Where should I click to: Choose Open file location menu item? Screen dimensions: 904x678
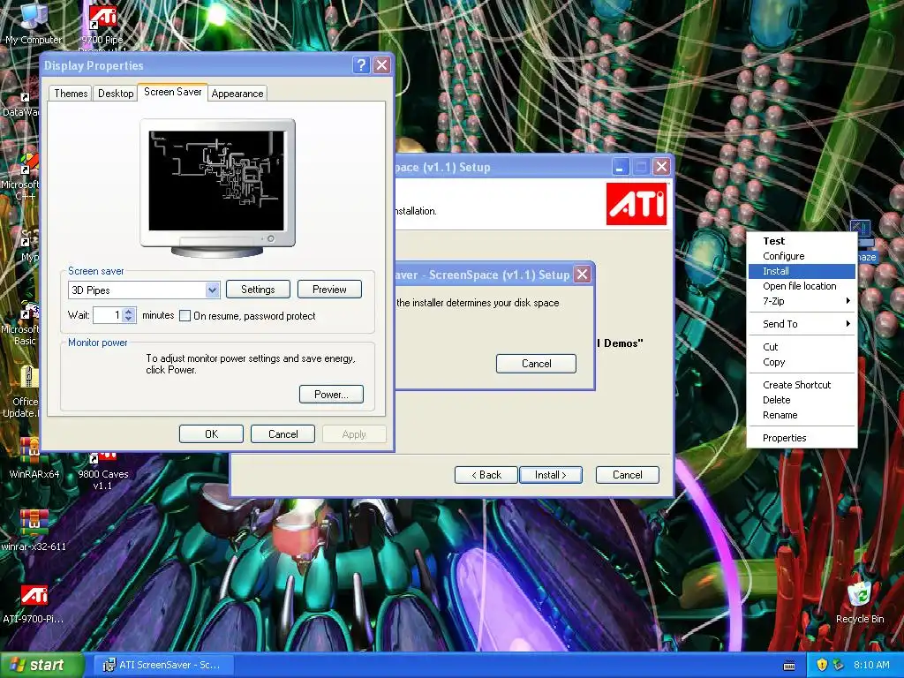tap(802, 286)
